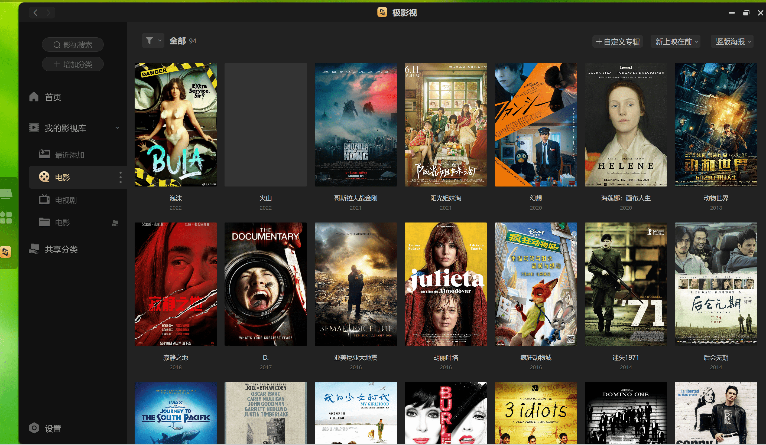Toggle the 电影 second sidebar entry
766x445 pixels.
click(x=61, y=222)
